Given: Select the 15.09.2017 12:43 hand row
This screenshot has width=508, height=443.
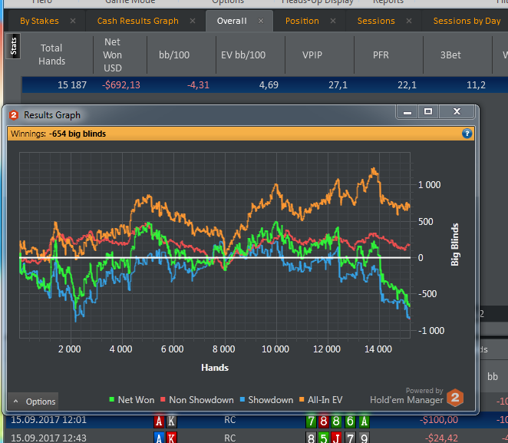Looking at the screenshot, I should (257, 438).
